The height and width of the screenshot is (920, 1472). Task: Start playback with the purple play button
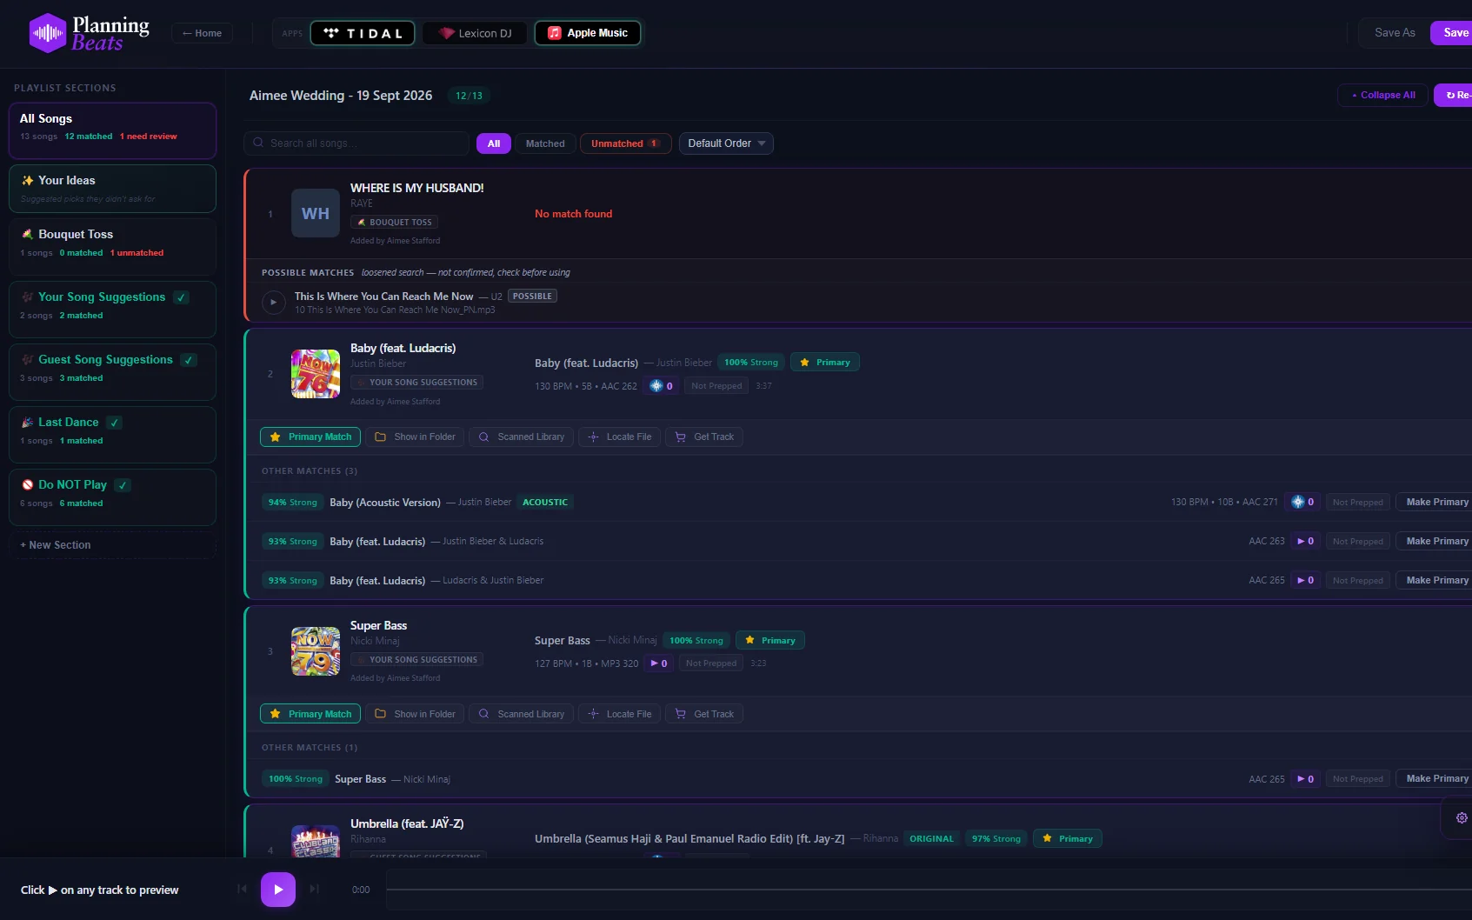278,889
